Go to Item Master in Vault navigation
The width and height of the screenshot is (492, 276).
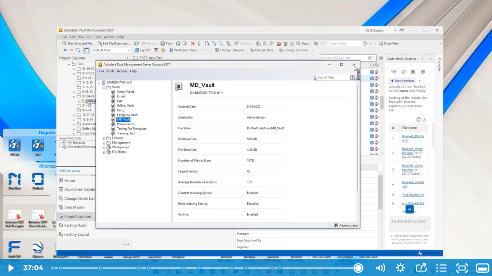[x=74, y=207]
